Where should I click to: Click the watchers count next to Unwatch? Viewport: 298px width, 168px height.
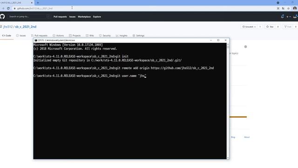[x=260, y=27]
